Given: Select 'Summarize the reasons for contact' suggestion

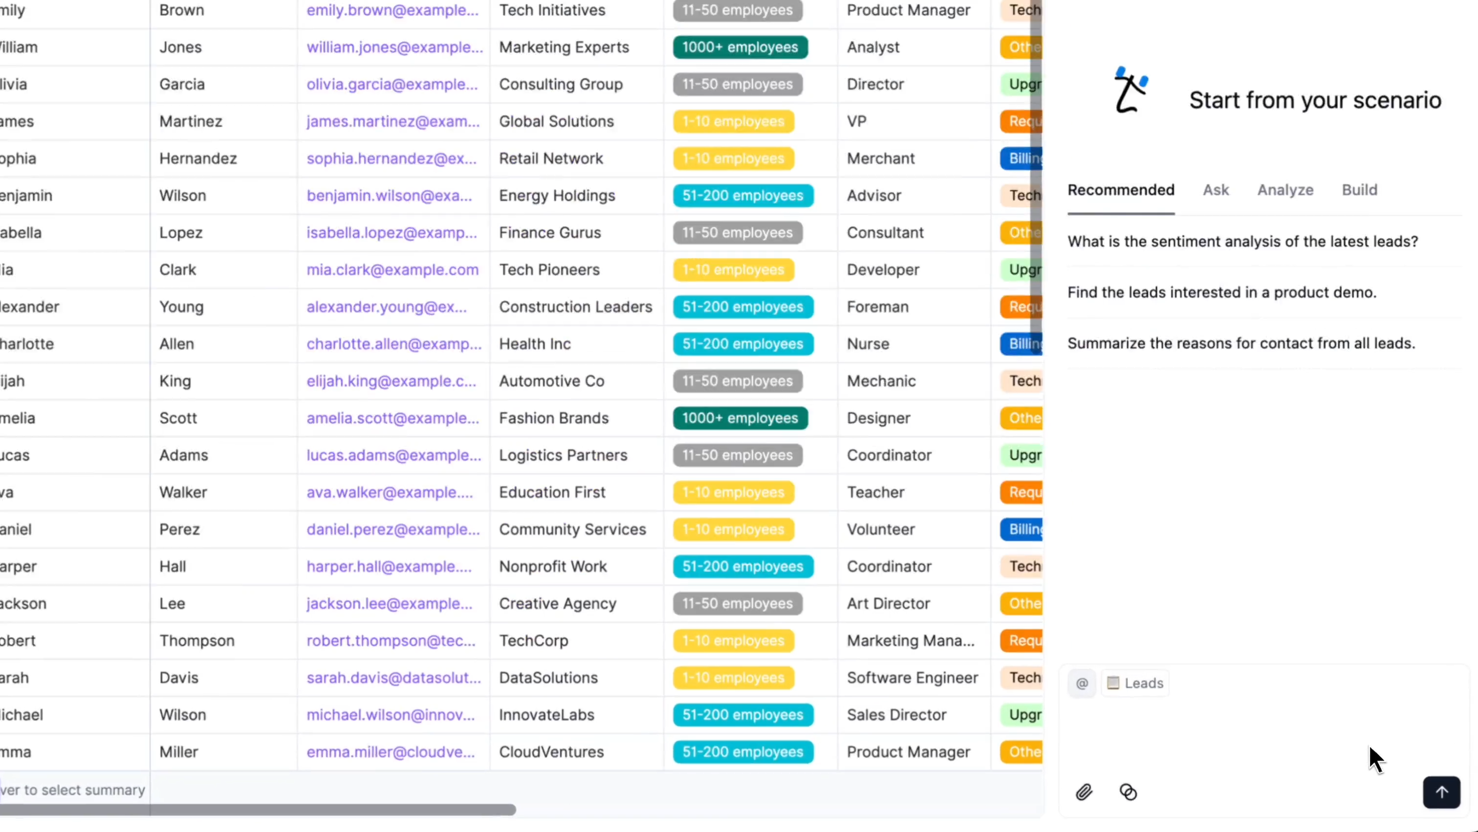Looking at the screenshot, I should 1241,343.
